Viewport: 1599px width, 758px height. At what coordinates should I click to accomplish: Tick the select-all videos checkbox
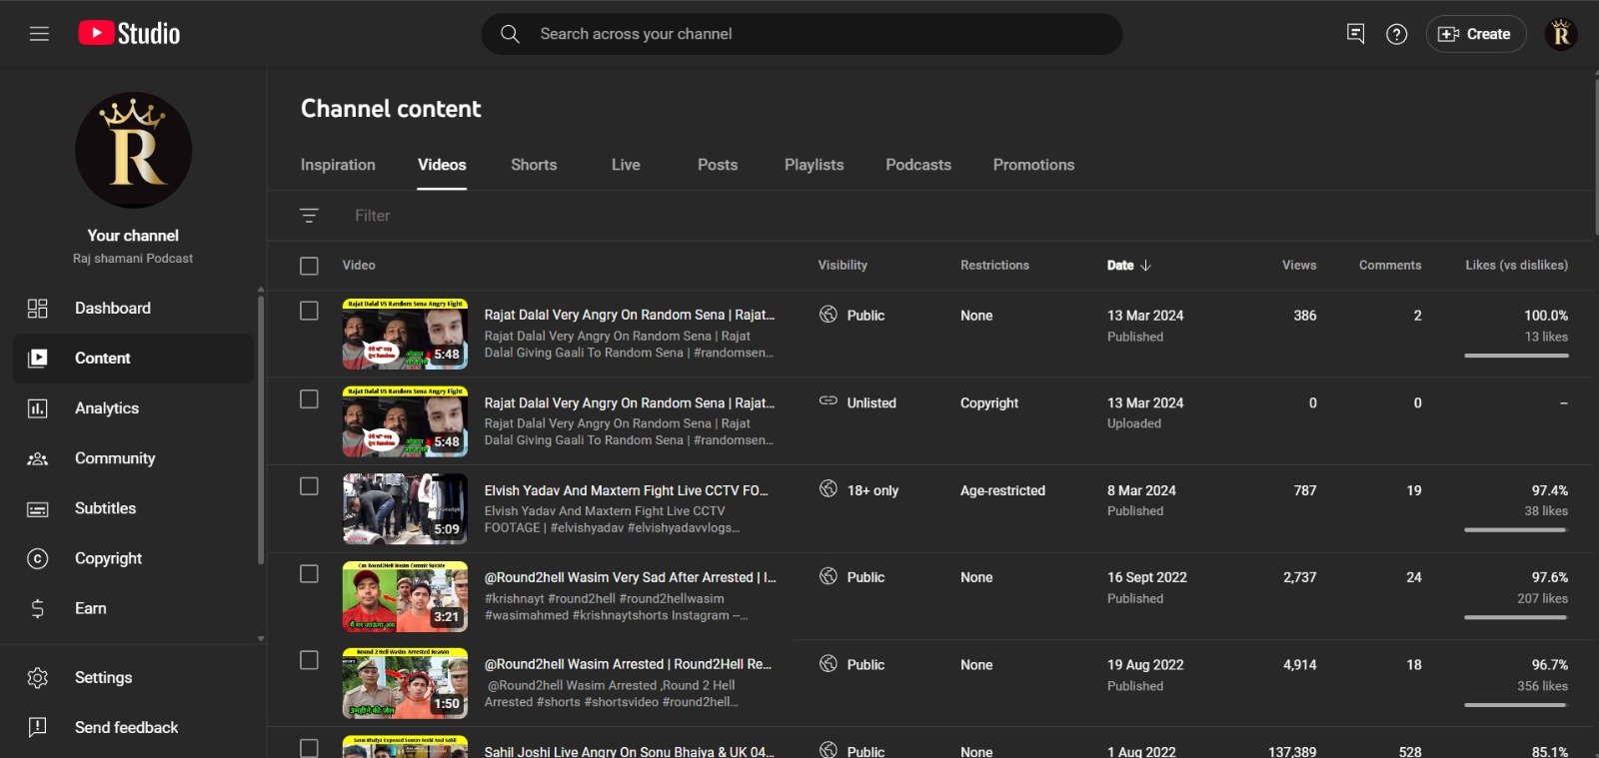click(309, 266)
